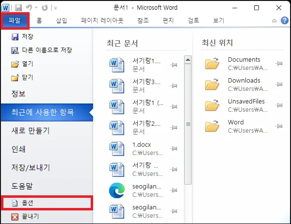Viewport: 291px width, 224px height.
Task: Pin the Documents location
Action: click(x=279, y=64)
